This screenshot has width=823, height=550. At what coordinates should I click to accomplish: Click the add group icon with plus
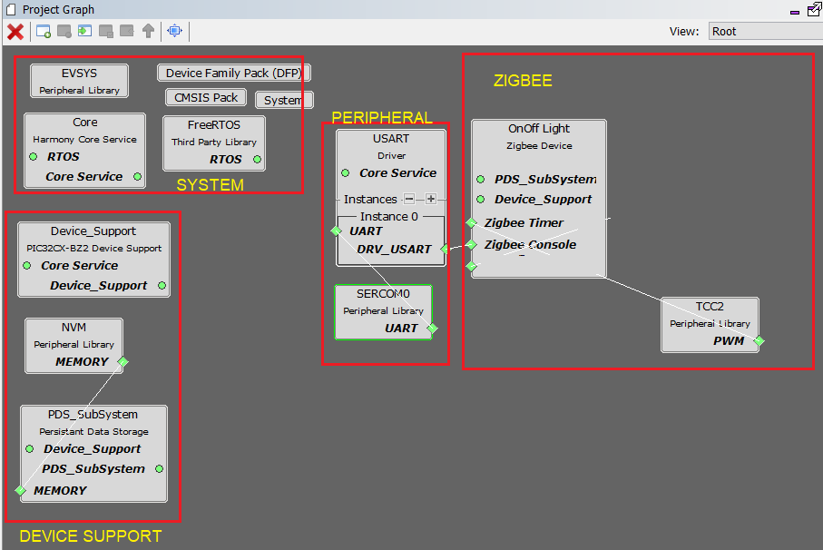[44, 32]
